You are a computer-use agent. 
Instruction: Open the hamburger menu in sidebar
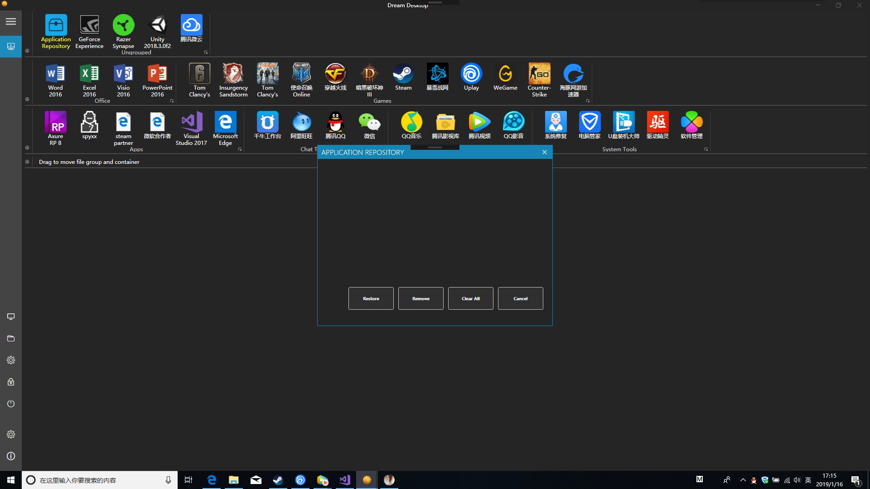coord(11,21)
